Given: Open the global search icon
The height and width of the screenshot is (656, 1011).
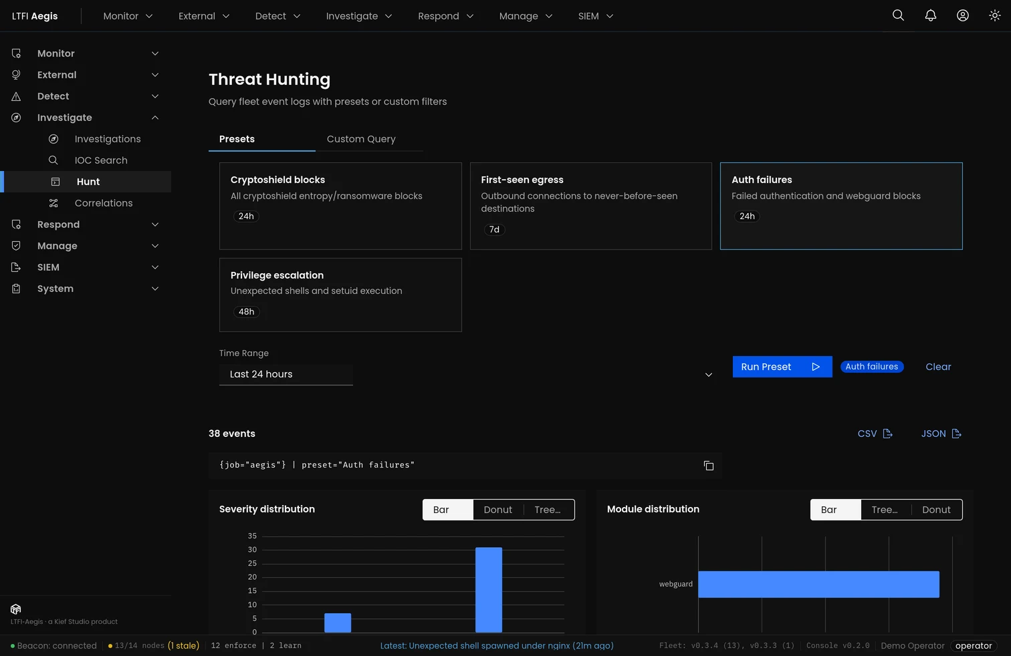Looking at the screenshot, I should [x=898, y=15].
